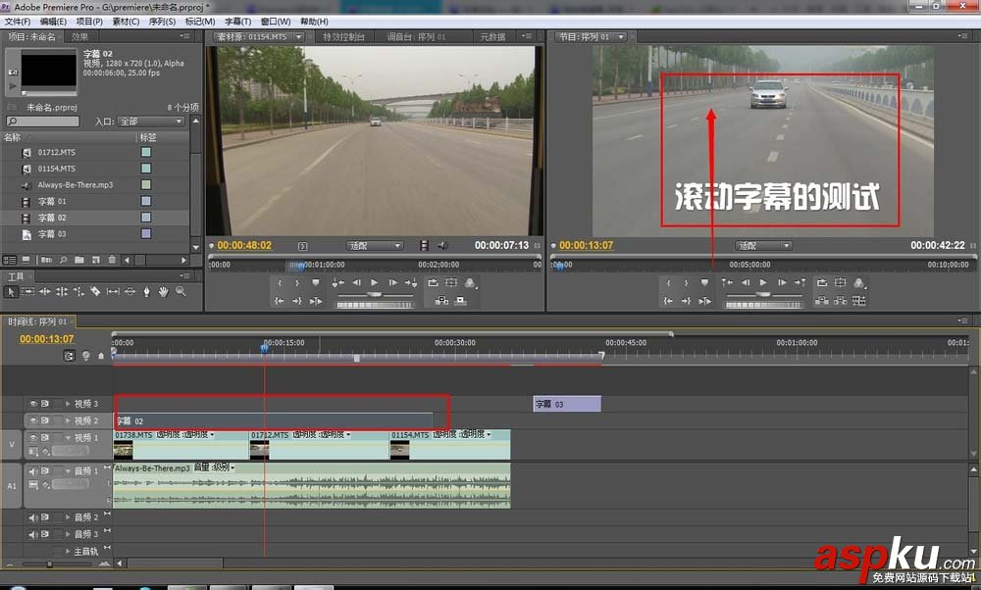This screenshot has height=590, width=981.
Task: Select the Zoom magnifier tool
Action: (x=181, y=291)
